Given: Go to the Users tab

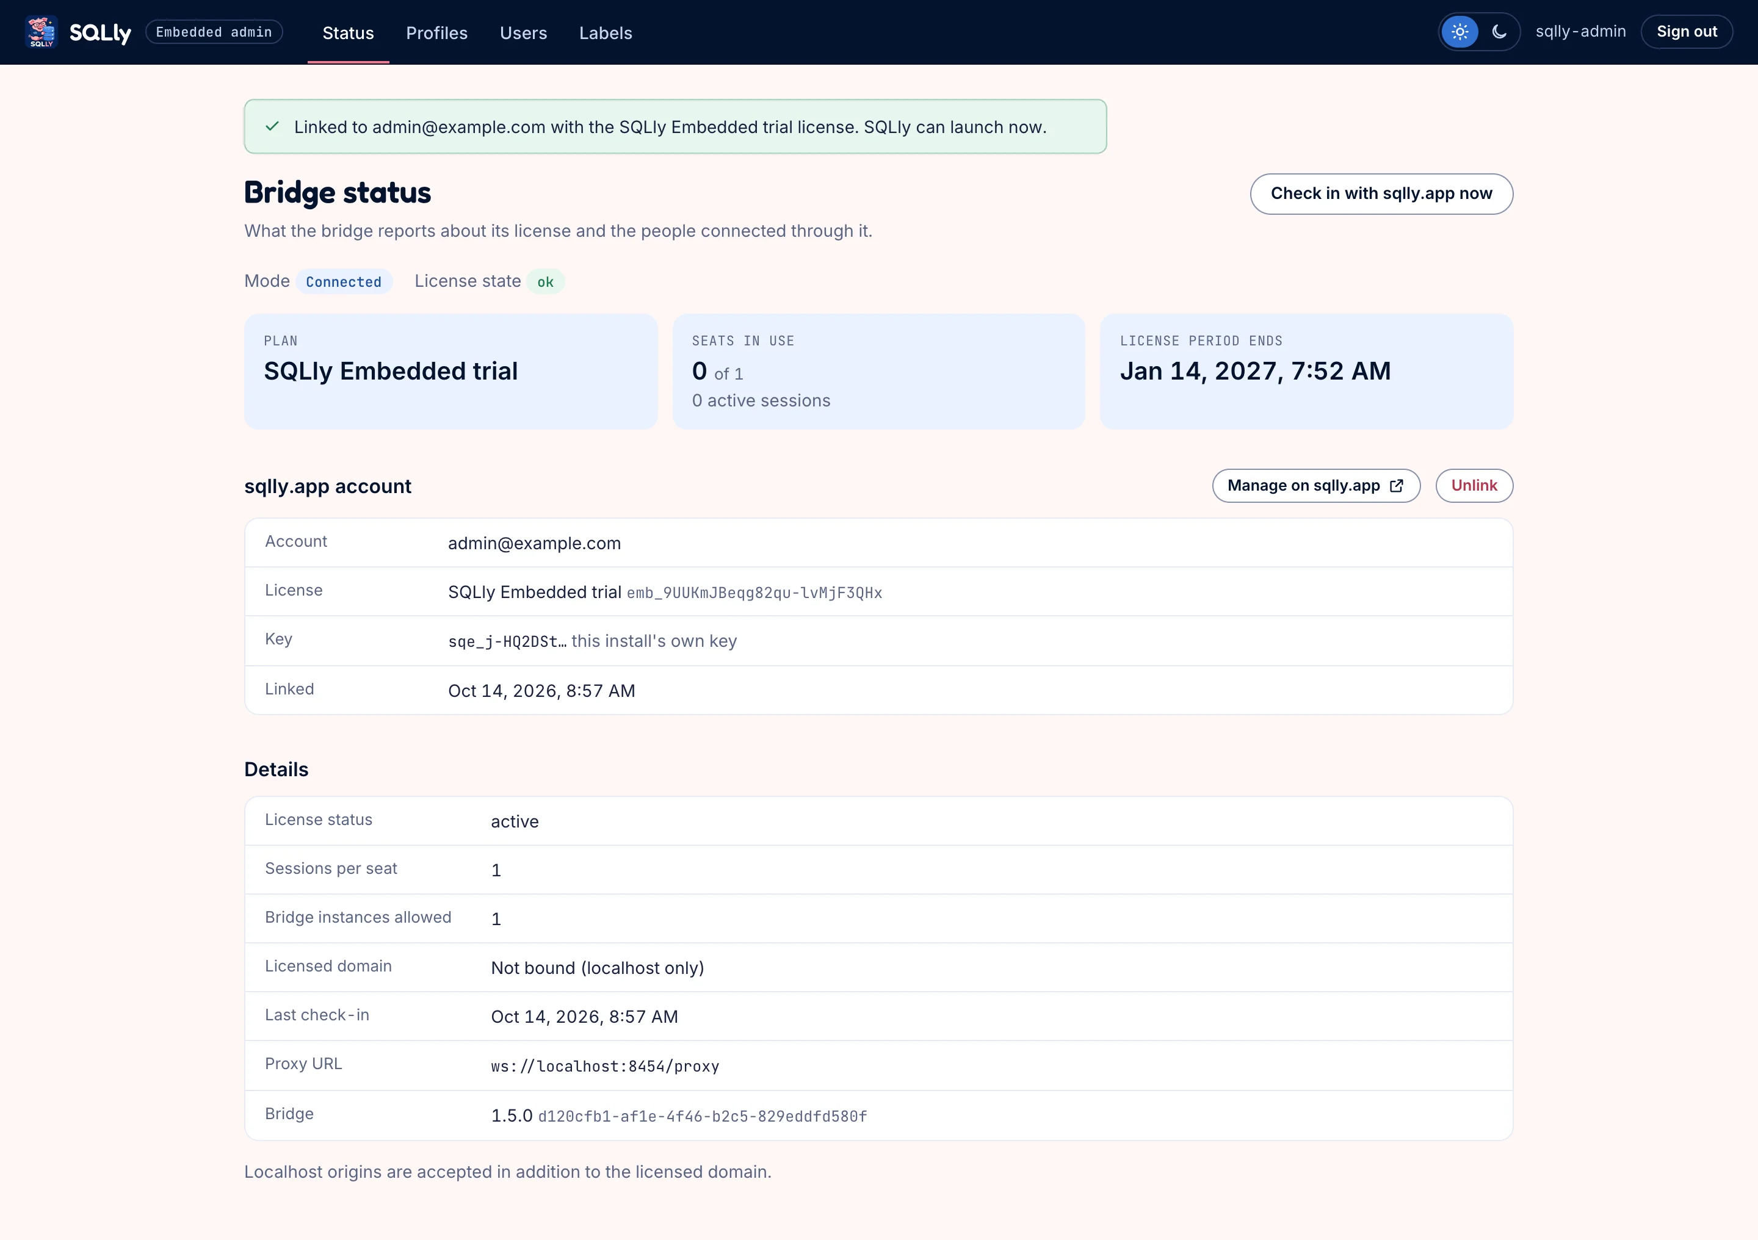Looking at the screenshot, I should click(523, 33).
